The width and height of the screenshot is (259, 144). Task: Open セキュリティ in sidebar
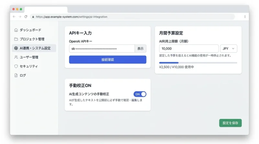point(34,66)
